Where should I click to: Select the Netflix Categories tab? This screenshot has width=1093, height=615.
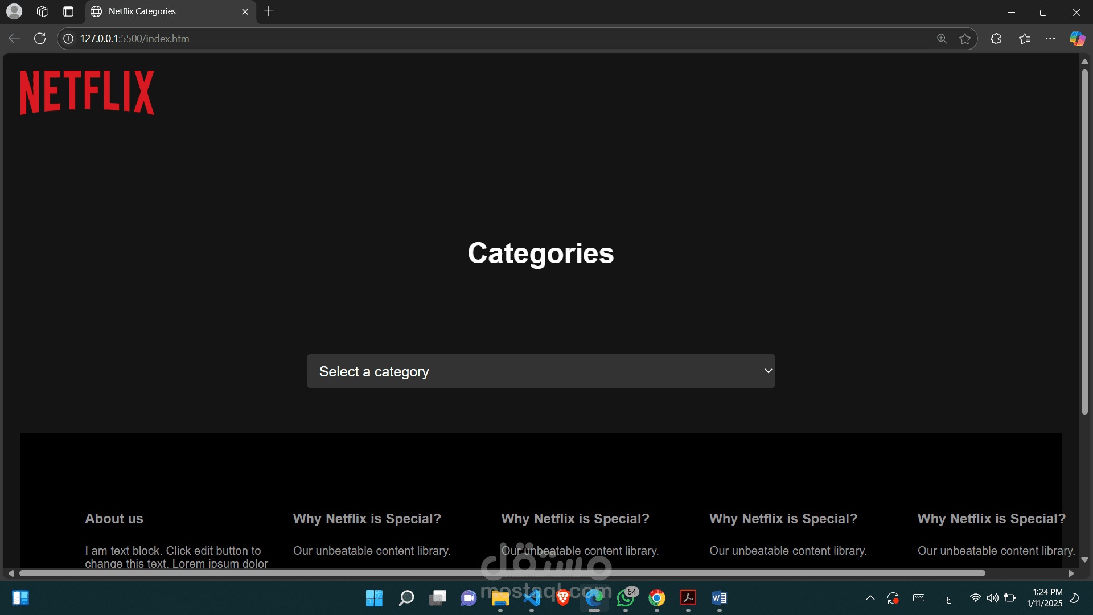point(165,11)
